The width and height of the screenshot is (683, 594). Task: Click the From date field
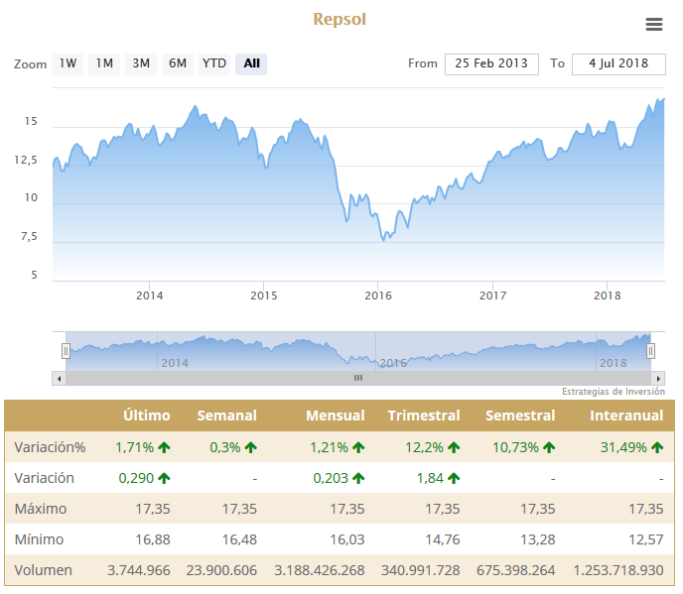pyautogui.click(x=491, y=63)
